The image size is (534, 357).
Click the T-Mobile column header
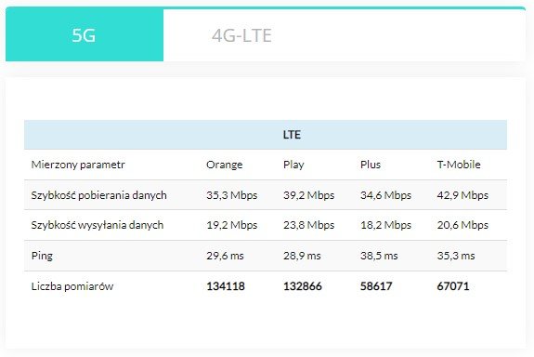click(x=459, y=165)
